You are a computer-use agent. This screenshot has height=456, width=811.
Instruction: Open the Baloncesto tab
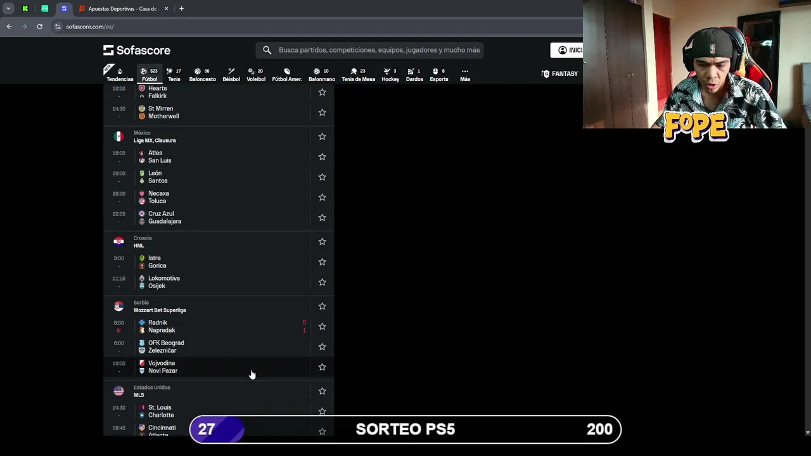click(202, 75)
